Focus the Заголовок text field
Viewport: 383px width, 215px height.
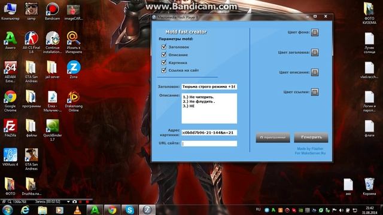click(209, 87)
